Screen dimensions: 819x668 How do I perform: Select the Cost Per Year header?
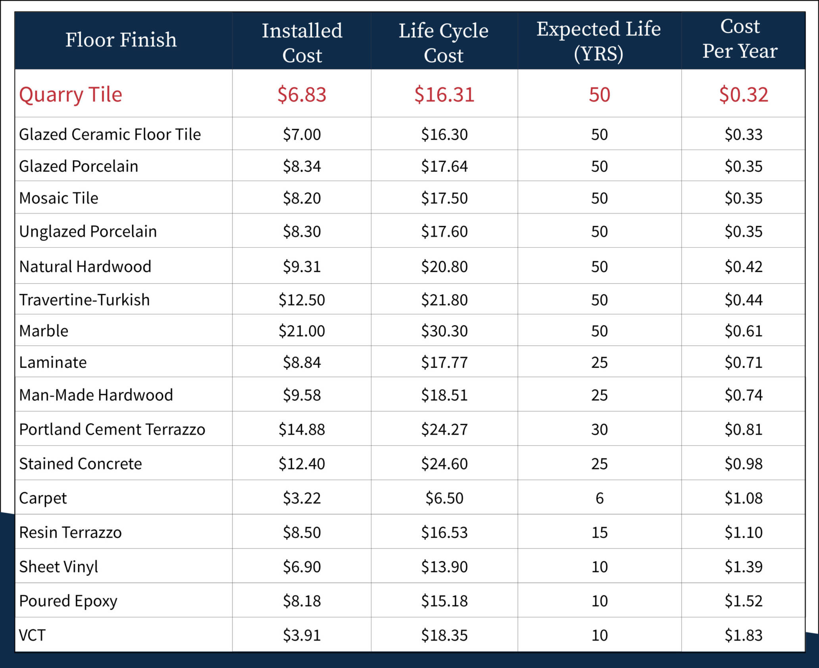coord(740,39)
